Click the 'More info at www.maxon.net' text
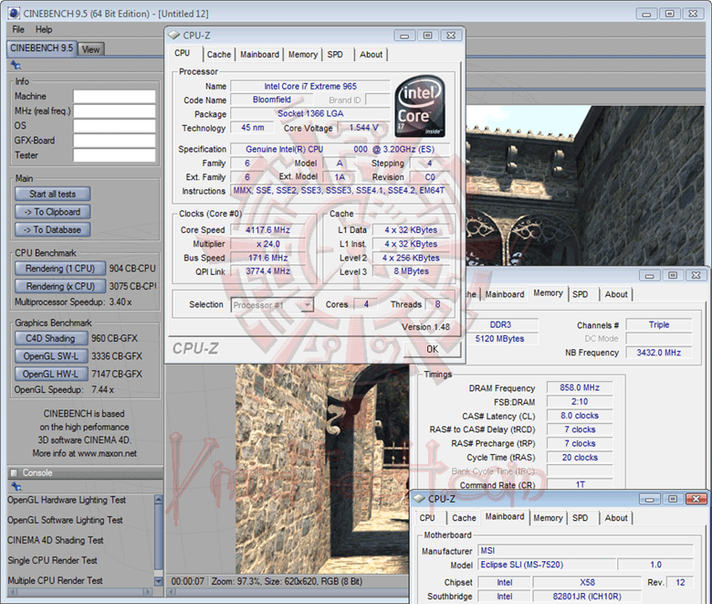The height and width of the screenshot is (604, 712). (85, 453)
